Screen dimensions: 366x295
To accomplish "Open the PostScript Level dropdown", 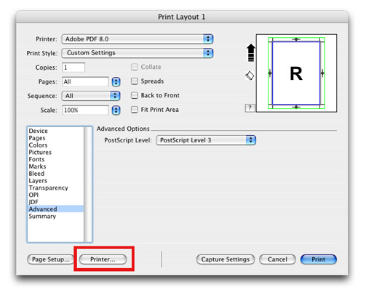I will click(x=206, y=140).
